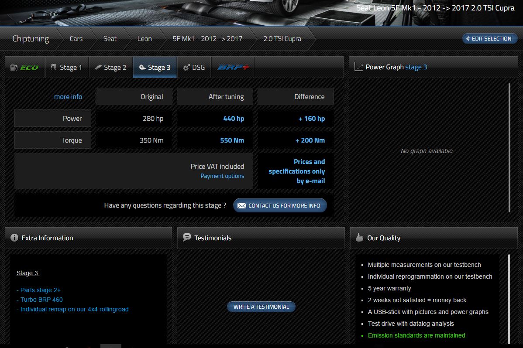Open the ECO tuning tab

point(25,67)
